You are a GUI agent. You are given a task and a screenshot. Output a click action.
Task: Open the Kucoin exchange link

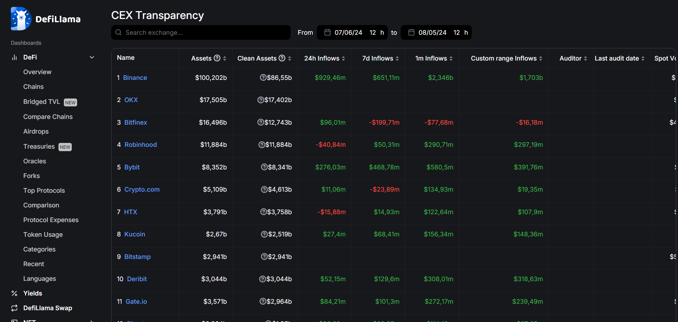(x=135, y=234)
